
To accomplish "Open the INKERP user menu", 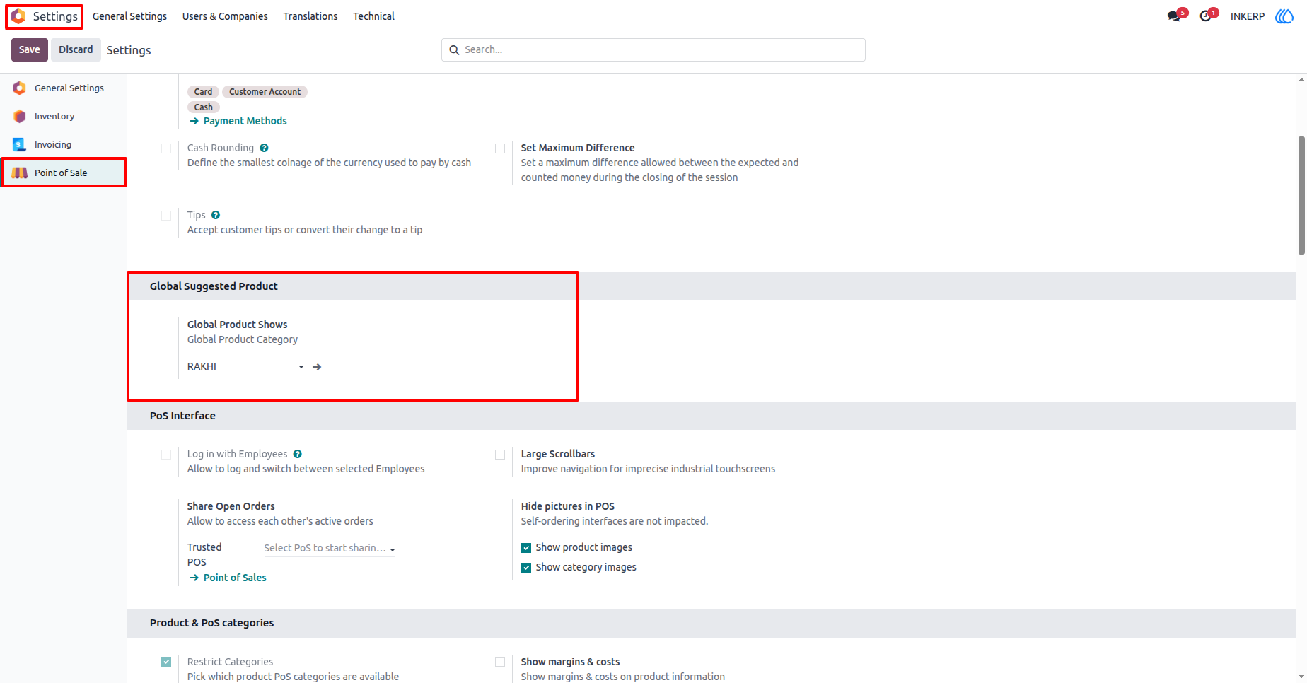I will coord(1248,16).
